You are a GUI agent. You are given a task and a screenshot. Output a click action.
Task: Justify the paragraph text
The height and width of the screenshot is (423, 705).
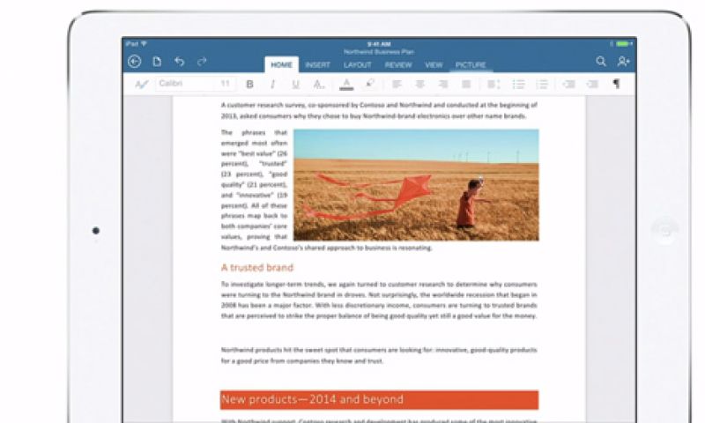[x=466, y=84]
